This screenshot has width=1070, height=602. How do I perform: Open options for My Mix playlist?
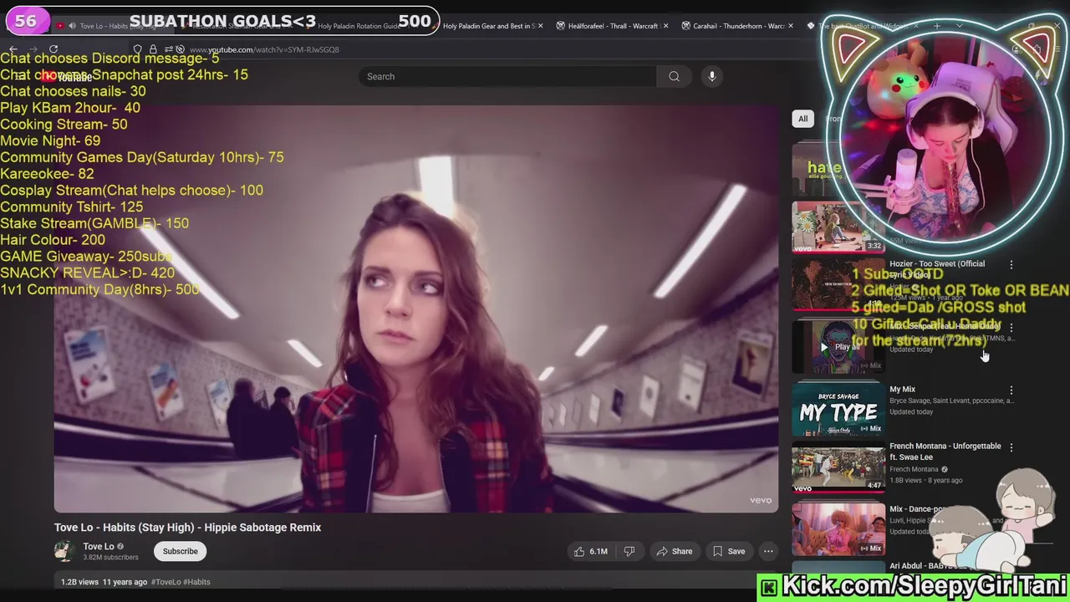[1011, 390]
